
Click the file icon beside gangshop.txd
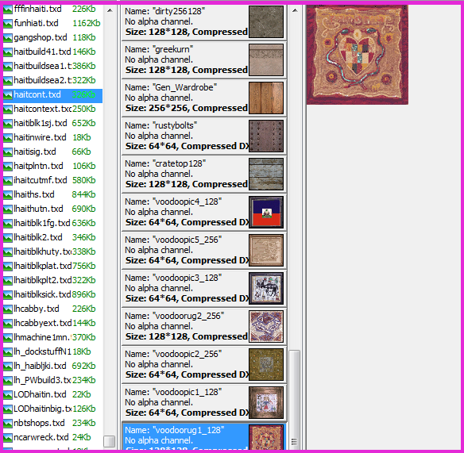pos(8,37)
